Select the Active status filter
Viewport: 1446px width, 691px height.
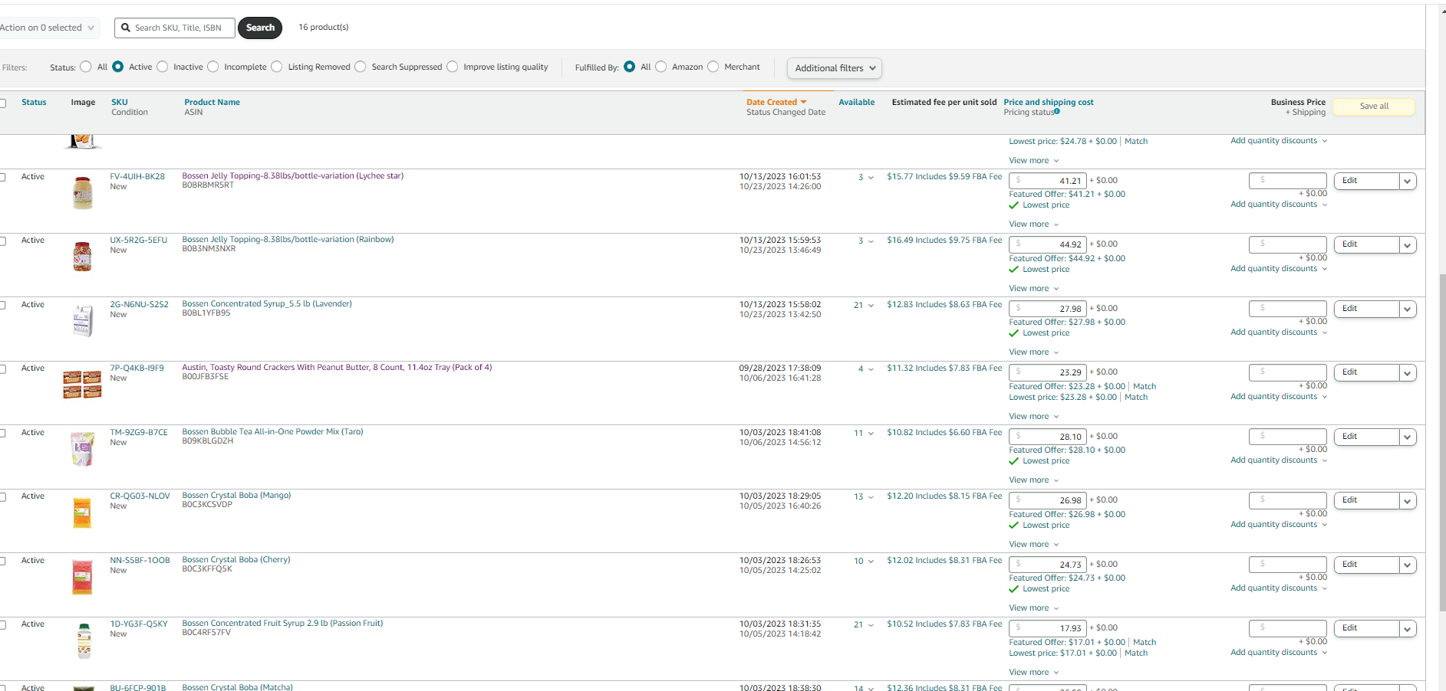tap(118, 67)
